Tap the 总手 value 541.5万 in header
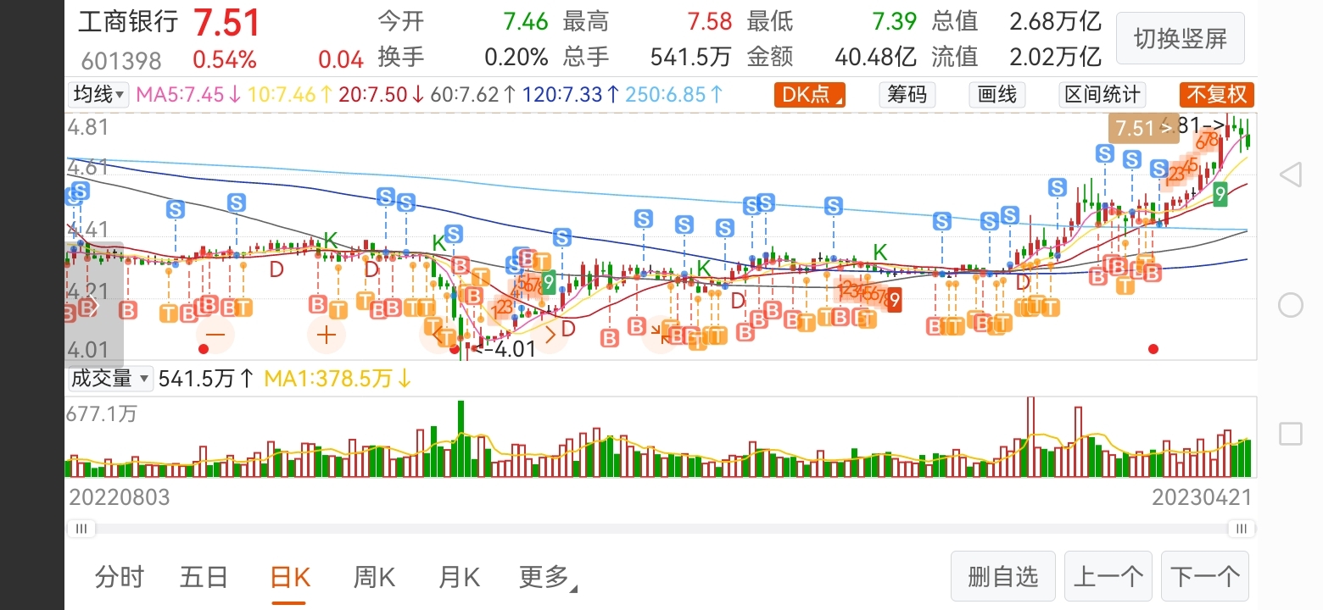The image size is (1323, 610). (x=690, y=58)
